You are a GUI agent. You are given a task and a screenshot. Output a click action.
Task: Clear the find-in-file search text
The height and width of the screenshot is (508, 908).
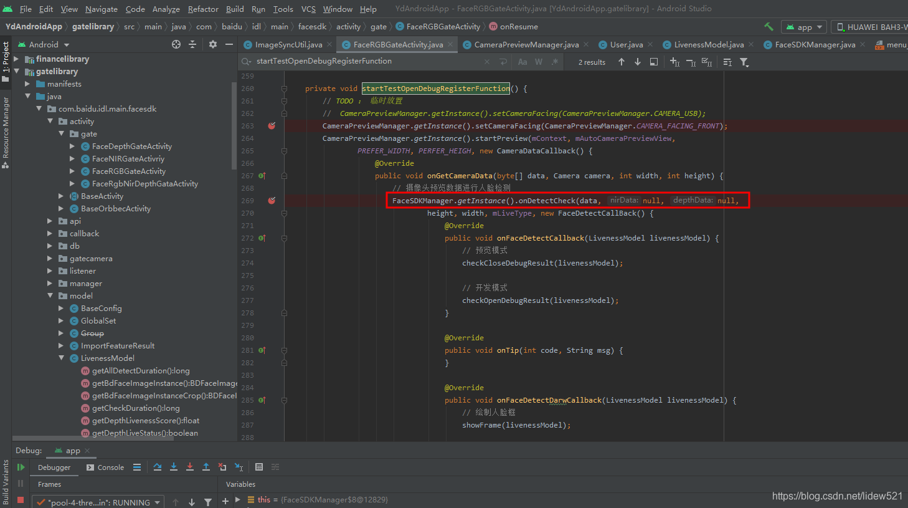(x=487, y=62)
